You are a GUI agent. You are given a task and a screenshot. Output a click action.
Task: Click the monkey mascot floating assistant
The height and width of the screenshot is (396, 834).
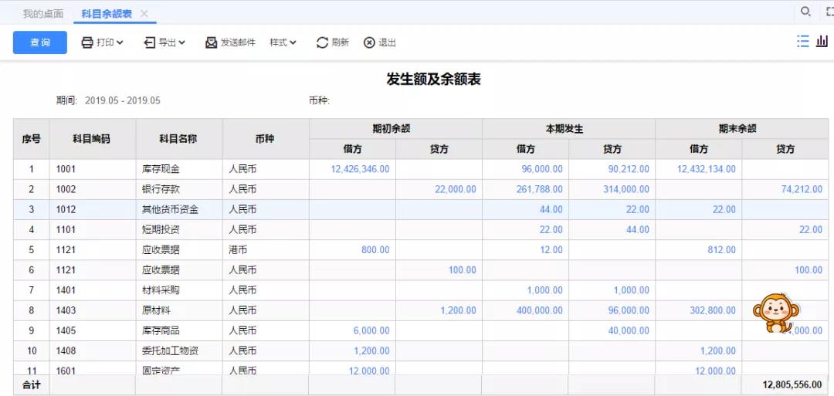click(x=775, y=312)
